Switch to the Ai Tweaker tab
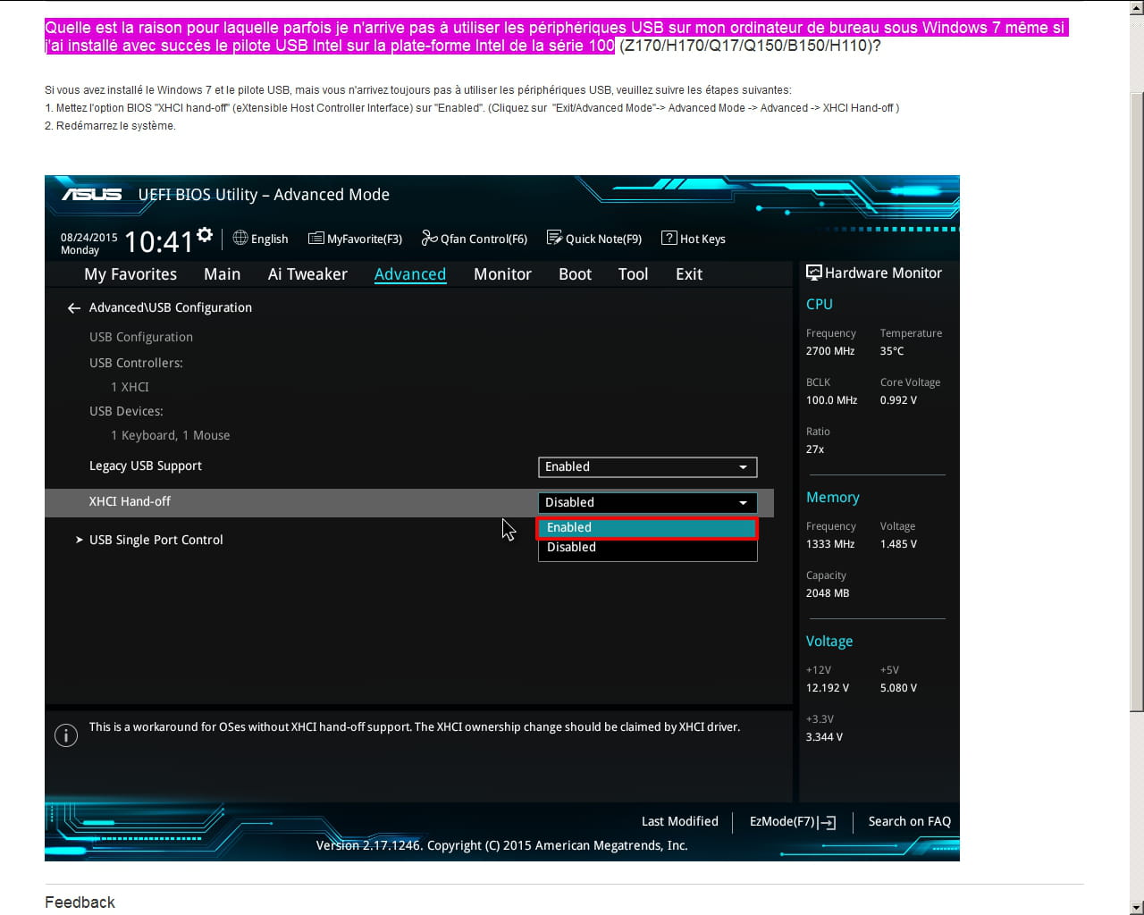 [x=307, y=274]
